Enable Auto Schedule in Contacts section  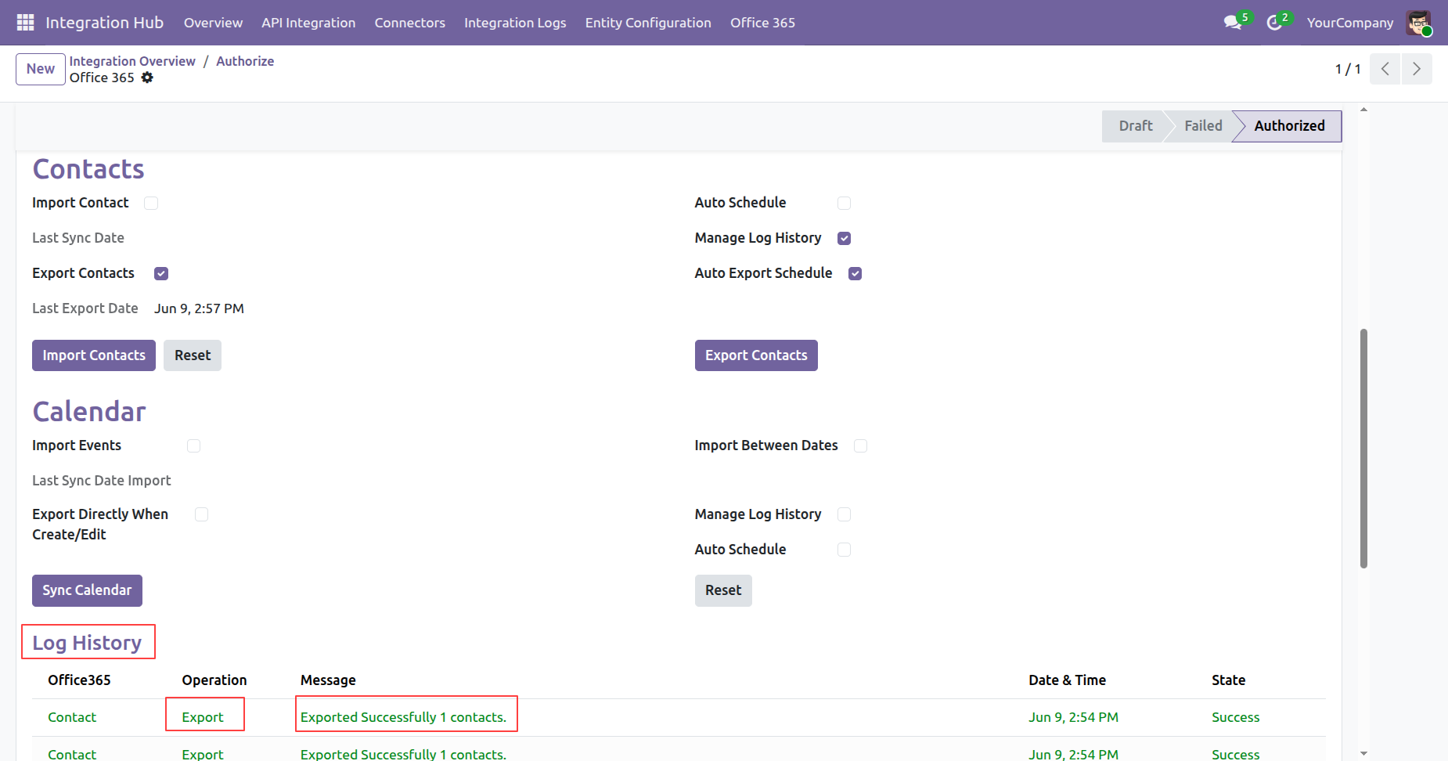tap(844, 203)
